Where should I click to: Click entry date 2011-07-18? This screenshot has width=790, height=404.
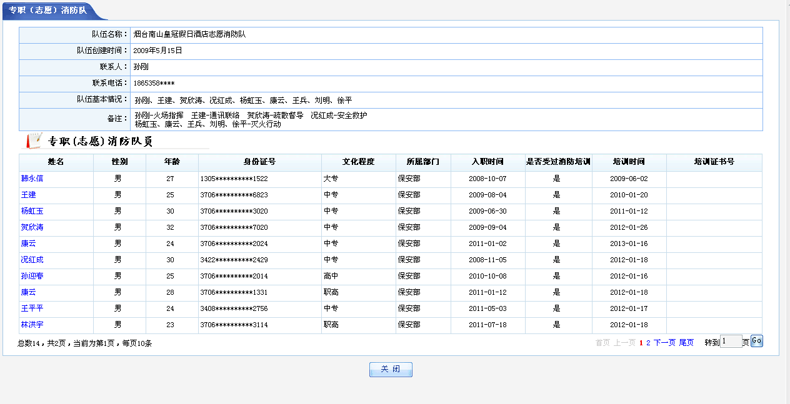pyautogui.click(x=488, y=325)
